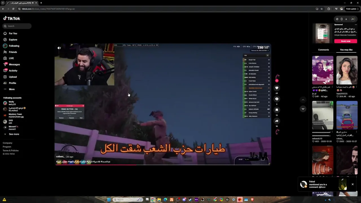
Task: Open the compass icon in top pill
Action: (x=337, y=19)
